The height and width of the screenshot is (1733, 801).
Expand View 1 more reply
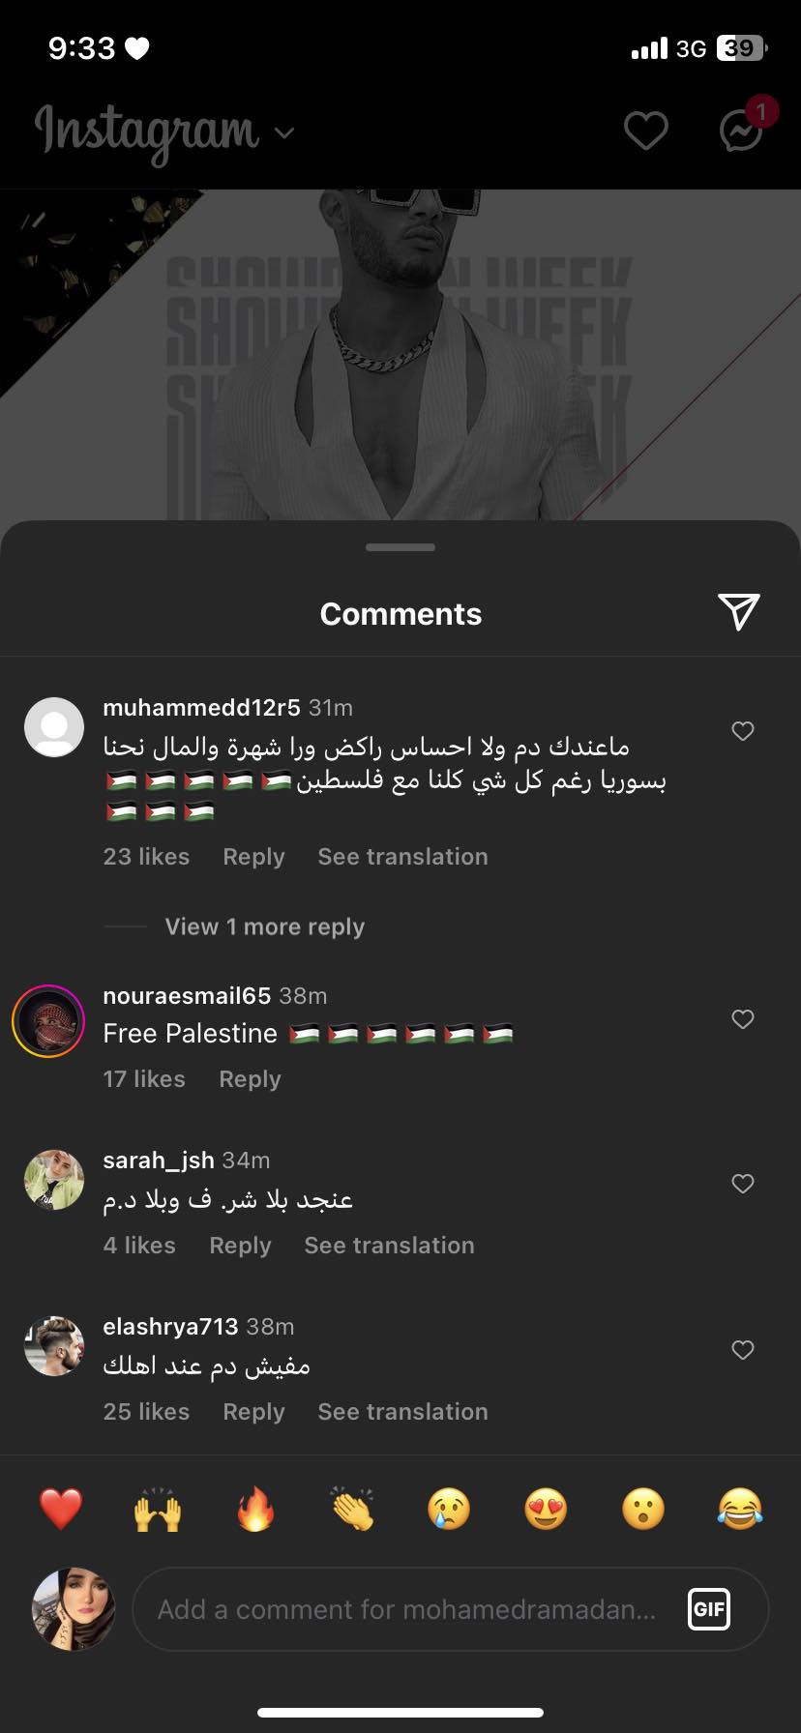click(265, 926)
